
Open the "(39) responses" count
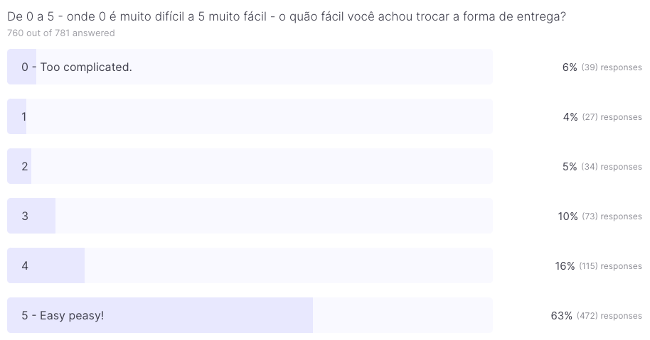pos(612,67)
